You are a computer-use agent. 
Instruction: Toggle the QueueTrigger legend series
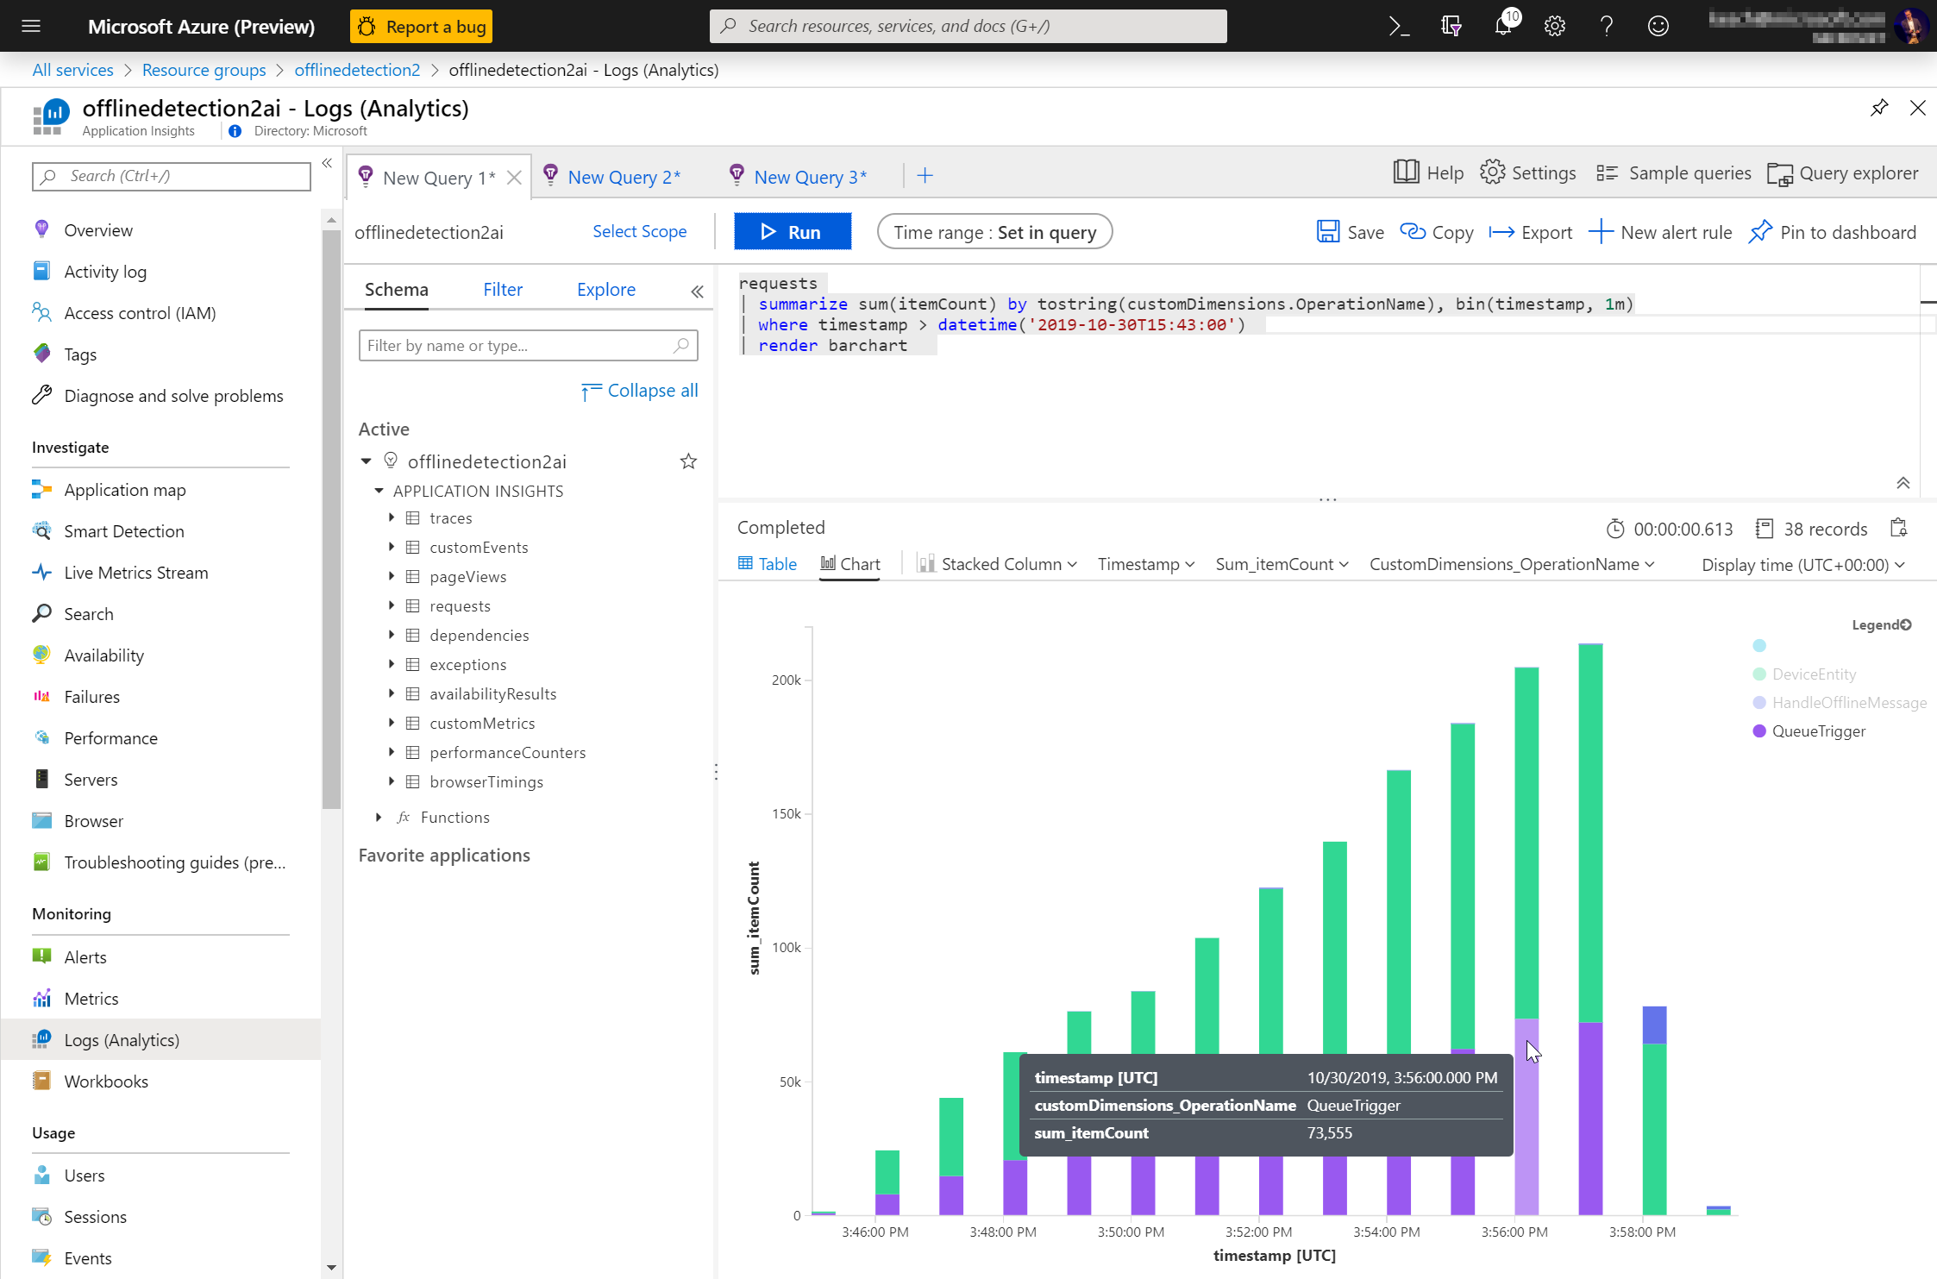pyautogui.click(x=1818, y=730)
